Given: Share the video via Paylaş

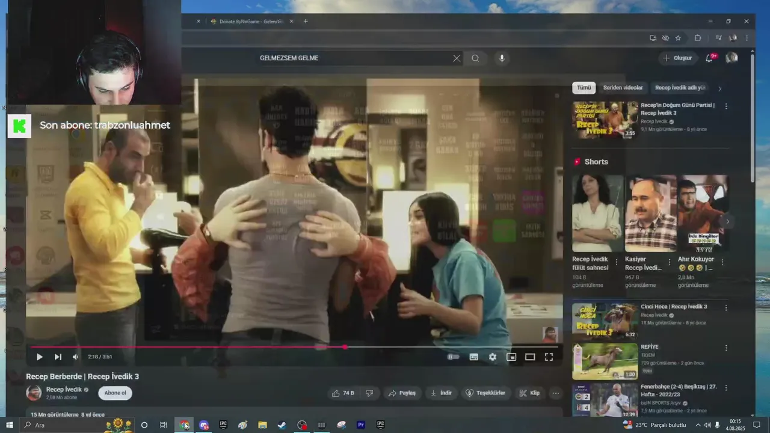Looking at the screenshot, I should pyautogui.click(x=402, y=393).
